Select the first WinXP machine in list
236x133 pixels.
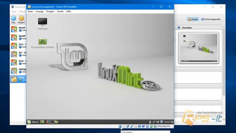[18, 29]
